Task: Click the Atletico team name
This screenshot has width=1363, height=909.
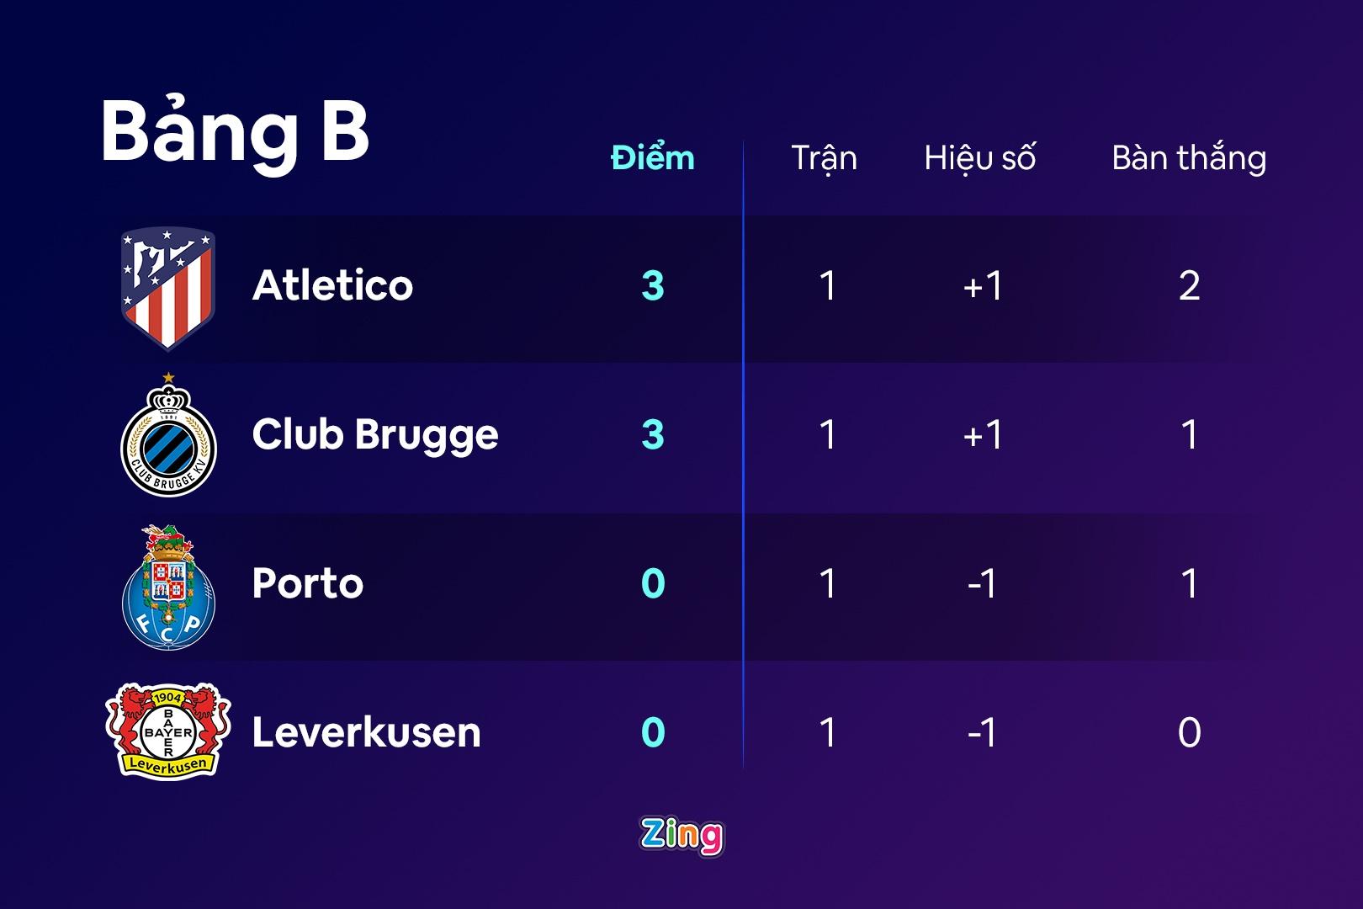Action: pyautogui.click(x=332, y=285)
